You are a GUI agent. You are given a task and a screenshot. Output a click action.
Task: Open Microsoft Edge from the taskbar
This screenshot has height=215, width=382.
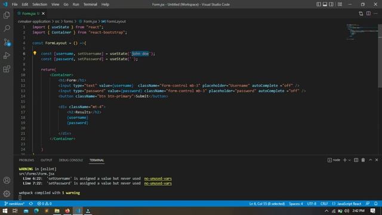pos(36,211)
